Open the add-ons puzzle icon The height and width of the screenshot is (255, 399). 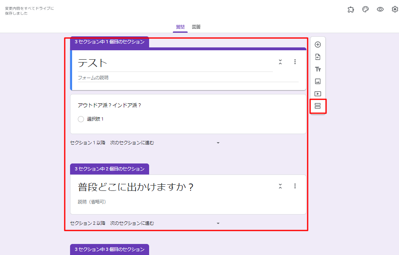point(351,9)
